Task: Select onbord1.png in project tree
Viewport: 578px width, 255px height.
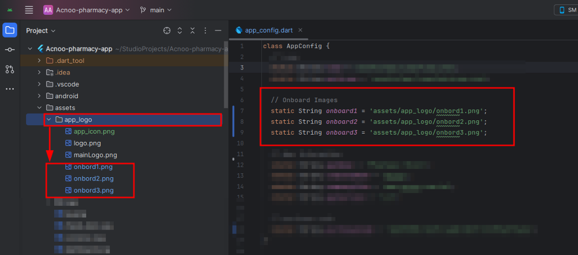Action: click(93, 167)
